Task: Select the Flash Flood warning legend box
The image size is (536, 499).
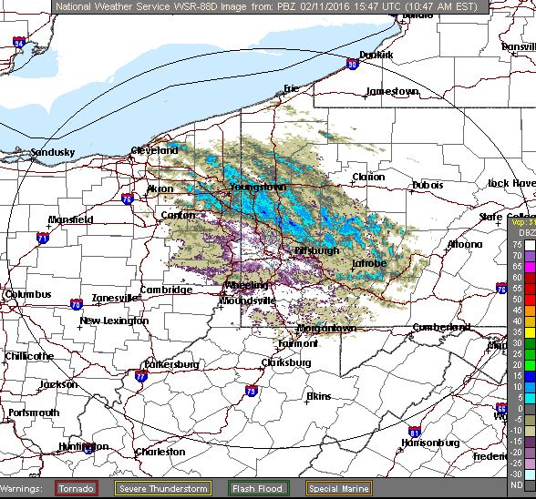Action: [x=259, y=488]
